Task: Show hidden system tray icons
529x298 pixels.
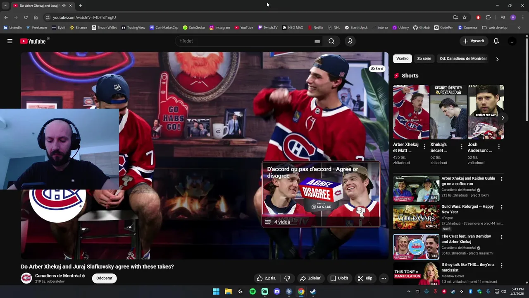Action: [409, 291]
